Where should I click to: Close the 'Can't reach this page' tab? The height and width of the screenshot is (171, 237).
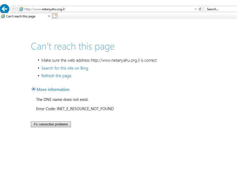coord(49,16)
